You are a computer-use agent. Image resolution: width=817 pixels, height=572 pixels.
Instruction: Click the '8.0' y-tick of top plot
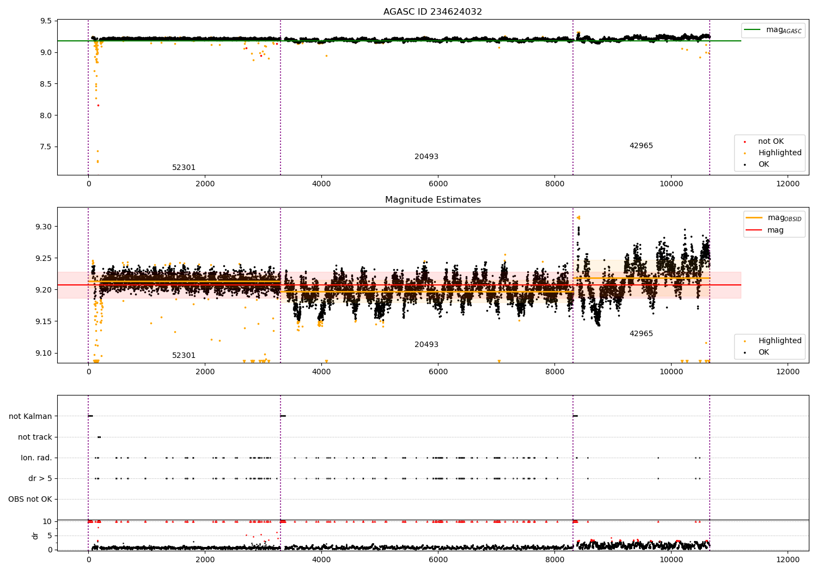[46, 115]
